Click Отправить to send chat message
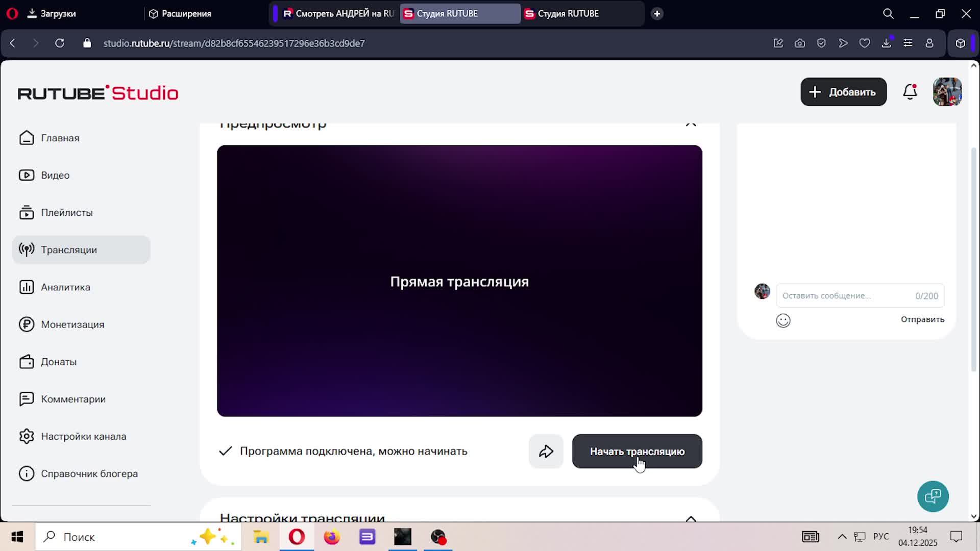Image resolution: width=980 pixels, height=551 pixels. coord(922,319)
